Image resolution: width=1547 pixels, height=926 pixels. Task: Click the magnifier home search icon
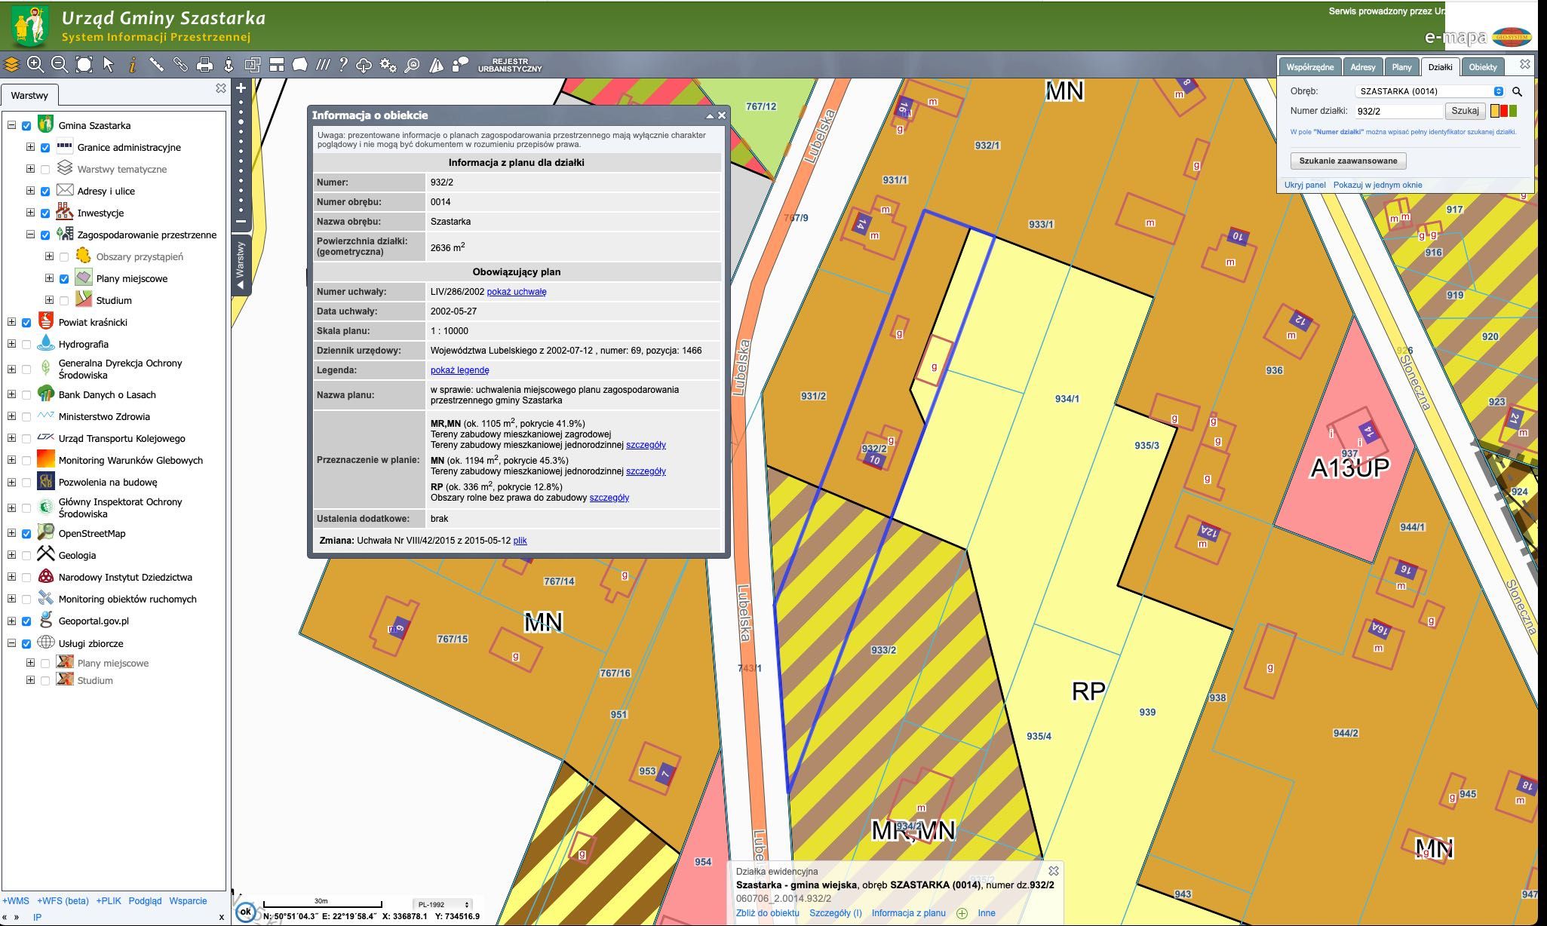413,65
